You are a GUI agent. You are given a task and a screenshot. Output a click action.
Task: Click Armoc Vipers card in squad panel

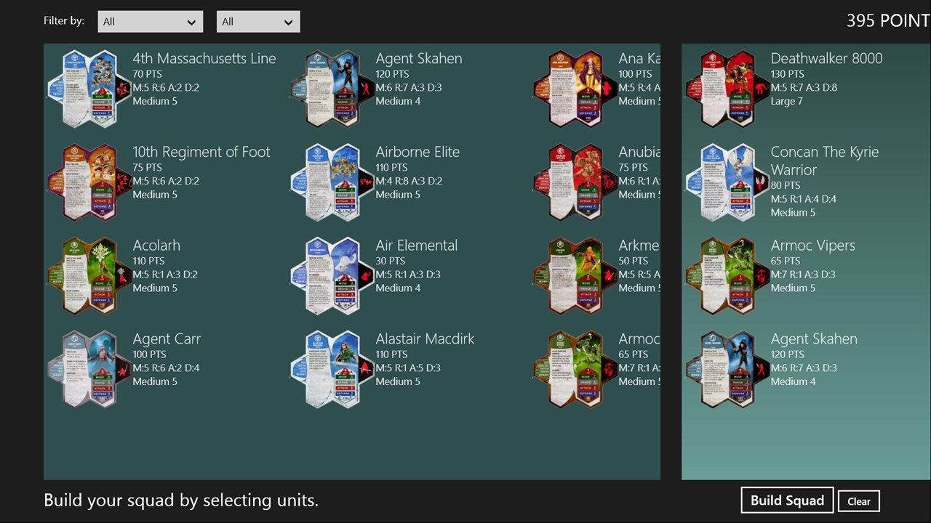727,275
